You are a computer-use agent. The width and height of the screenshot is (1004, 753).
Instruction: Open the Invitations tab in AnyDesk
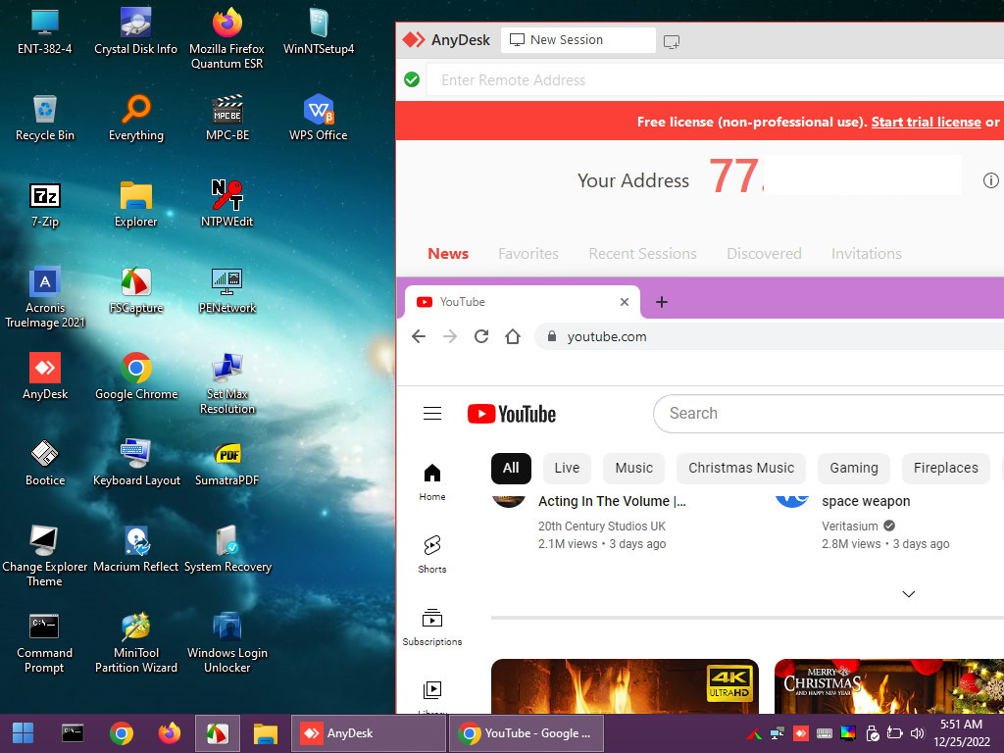[x=867, y=254]
